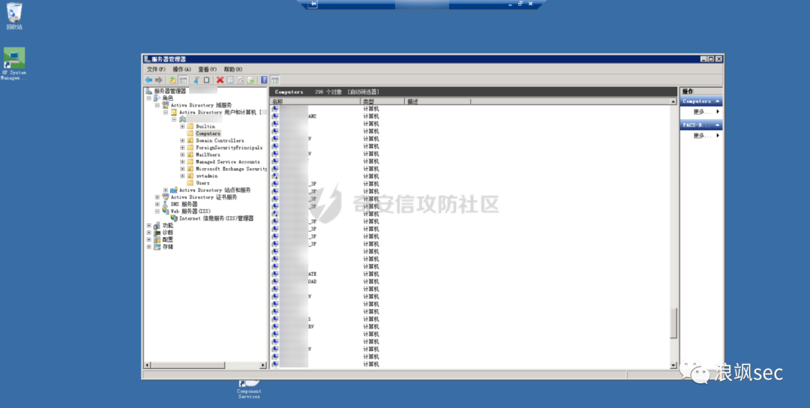
Task: Expand the Domain Controllers folder
Action: click(x=182, y=140)
